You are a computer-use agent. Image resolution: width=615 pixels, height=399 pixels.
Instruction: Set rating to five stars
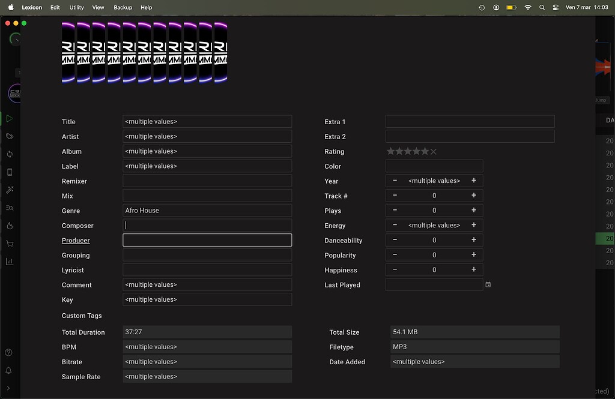pos(425,152)
